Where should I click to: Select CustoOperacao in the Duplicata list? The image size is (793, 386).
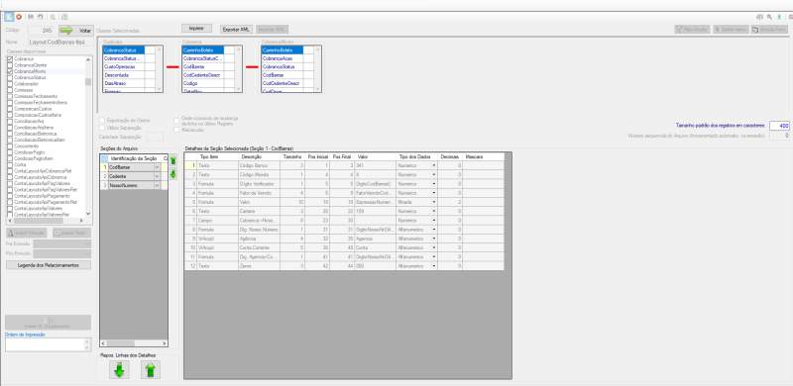pos(123,66)
